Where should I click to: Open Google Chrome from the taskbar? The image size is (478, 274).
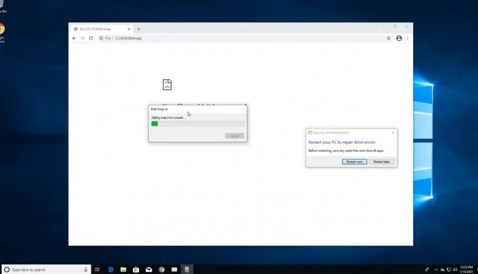point(162,269)
